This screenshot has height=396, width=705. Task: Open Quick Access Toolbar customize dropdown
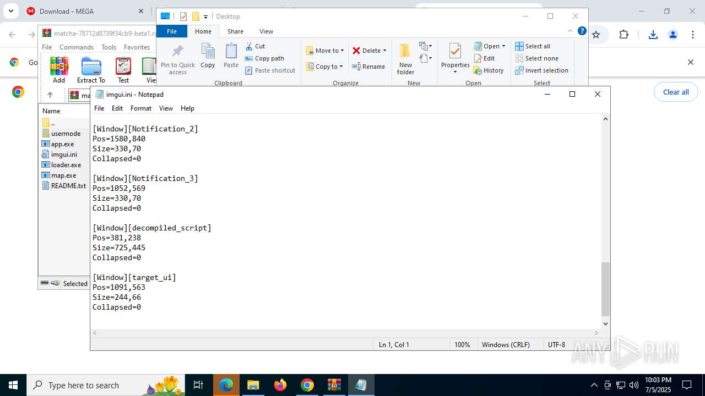(205, 16)
